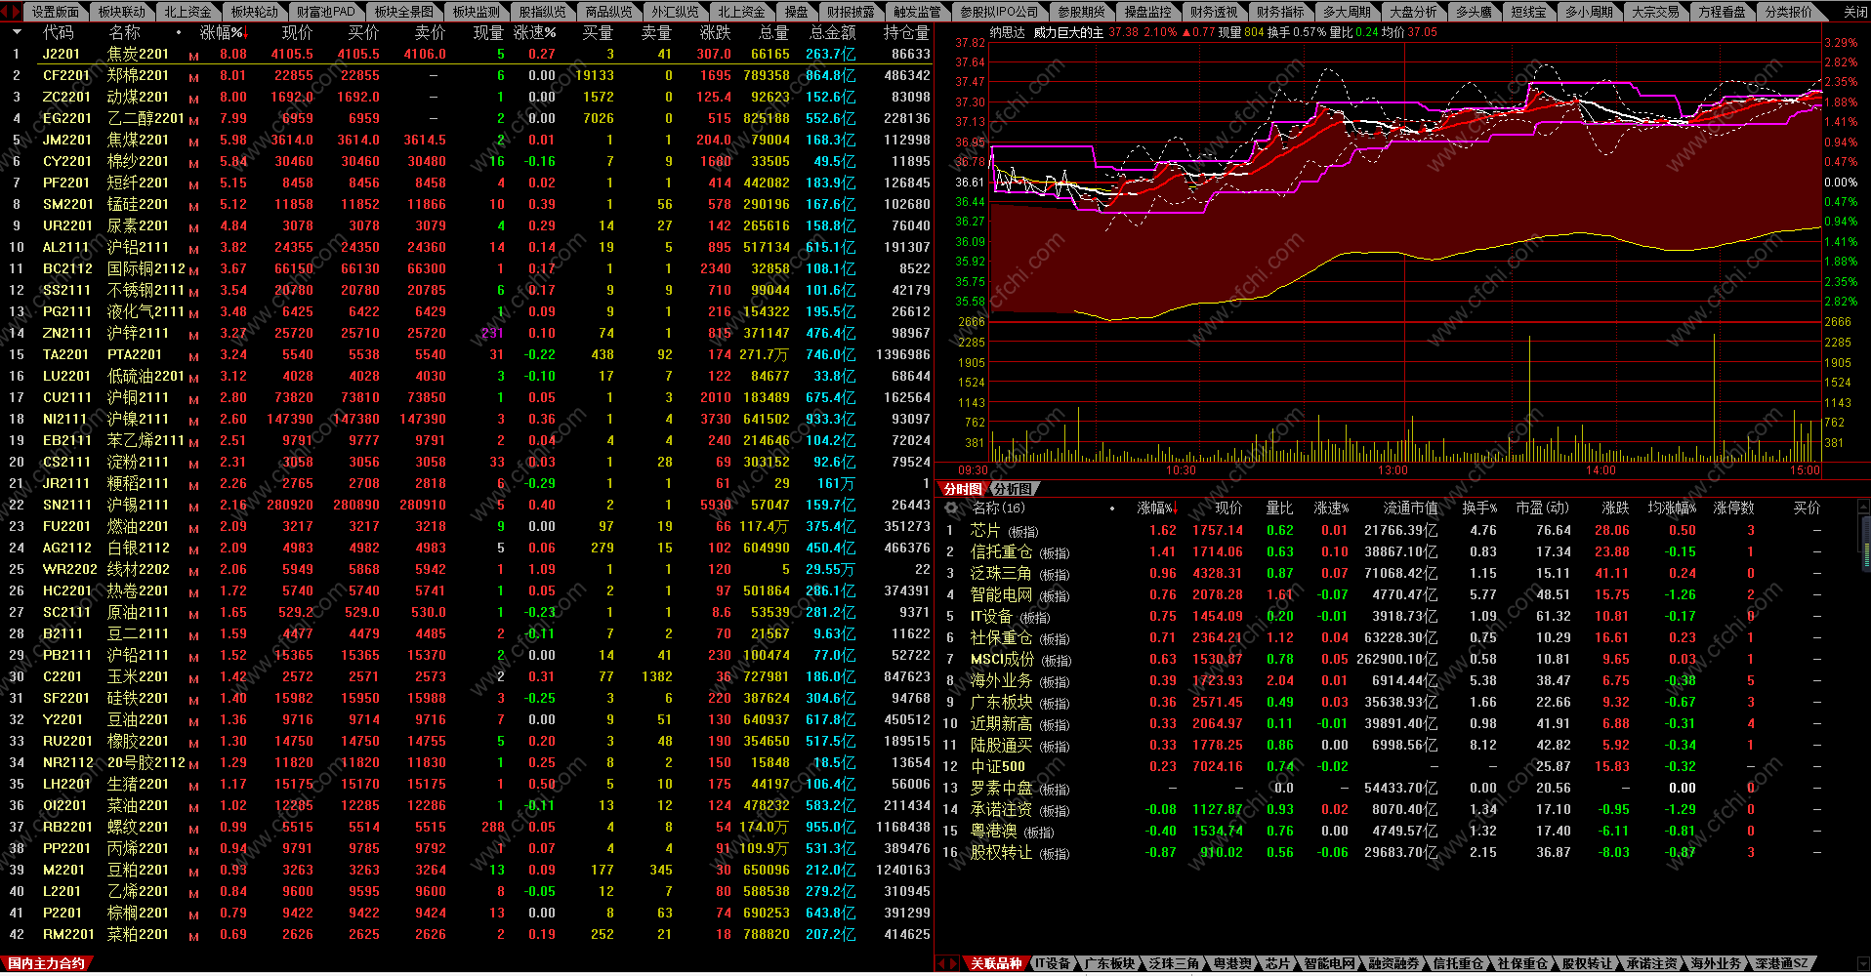Select the 沪铜2111 contract row

tap(467, 398)
